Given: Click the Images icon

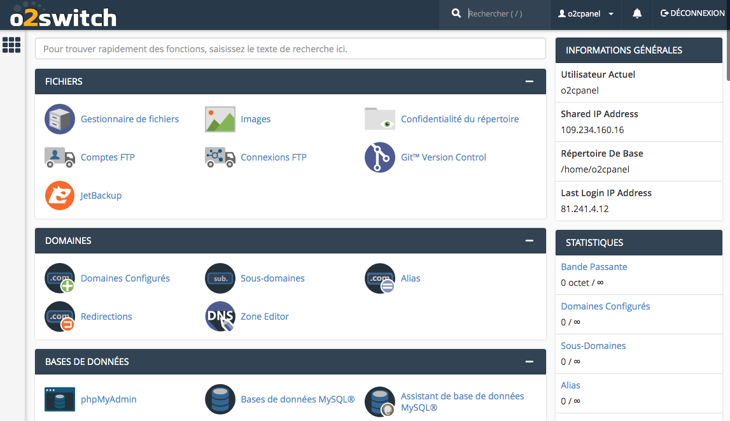Looking at the screenshot, I should [220, 119].
